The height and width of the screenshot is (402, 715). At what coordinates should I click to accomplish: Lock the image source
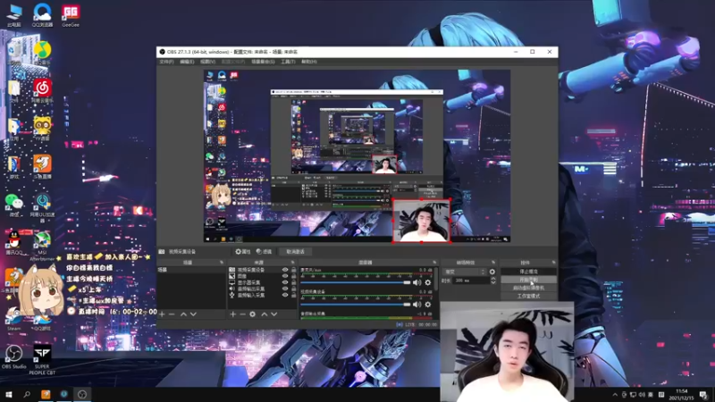coord(293,276)
